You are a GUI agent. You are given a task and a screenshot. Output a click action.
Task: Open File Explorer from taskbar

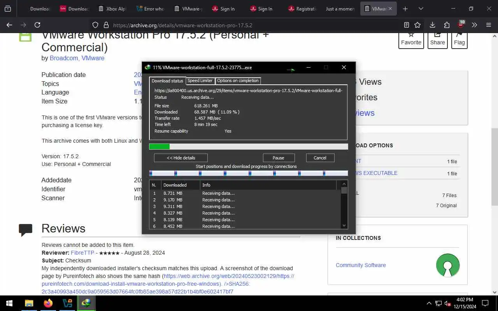click(x=29, y=303)
